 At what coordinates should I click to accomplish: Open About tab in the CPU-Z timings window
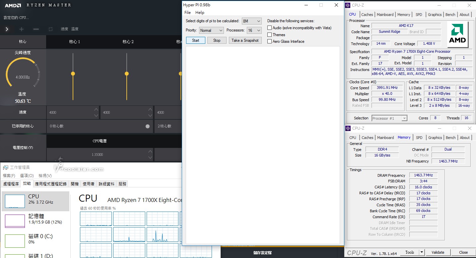465,138
